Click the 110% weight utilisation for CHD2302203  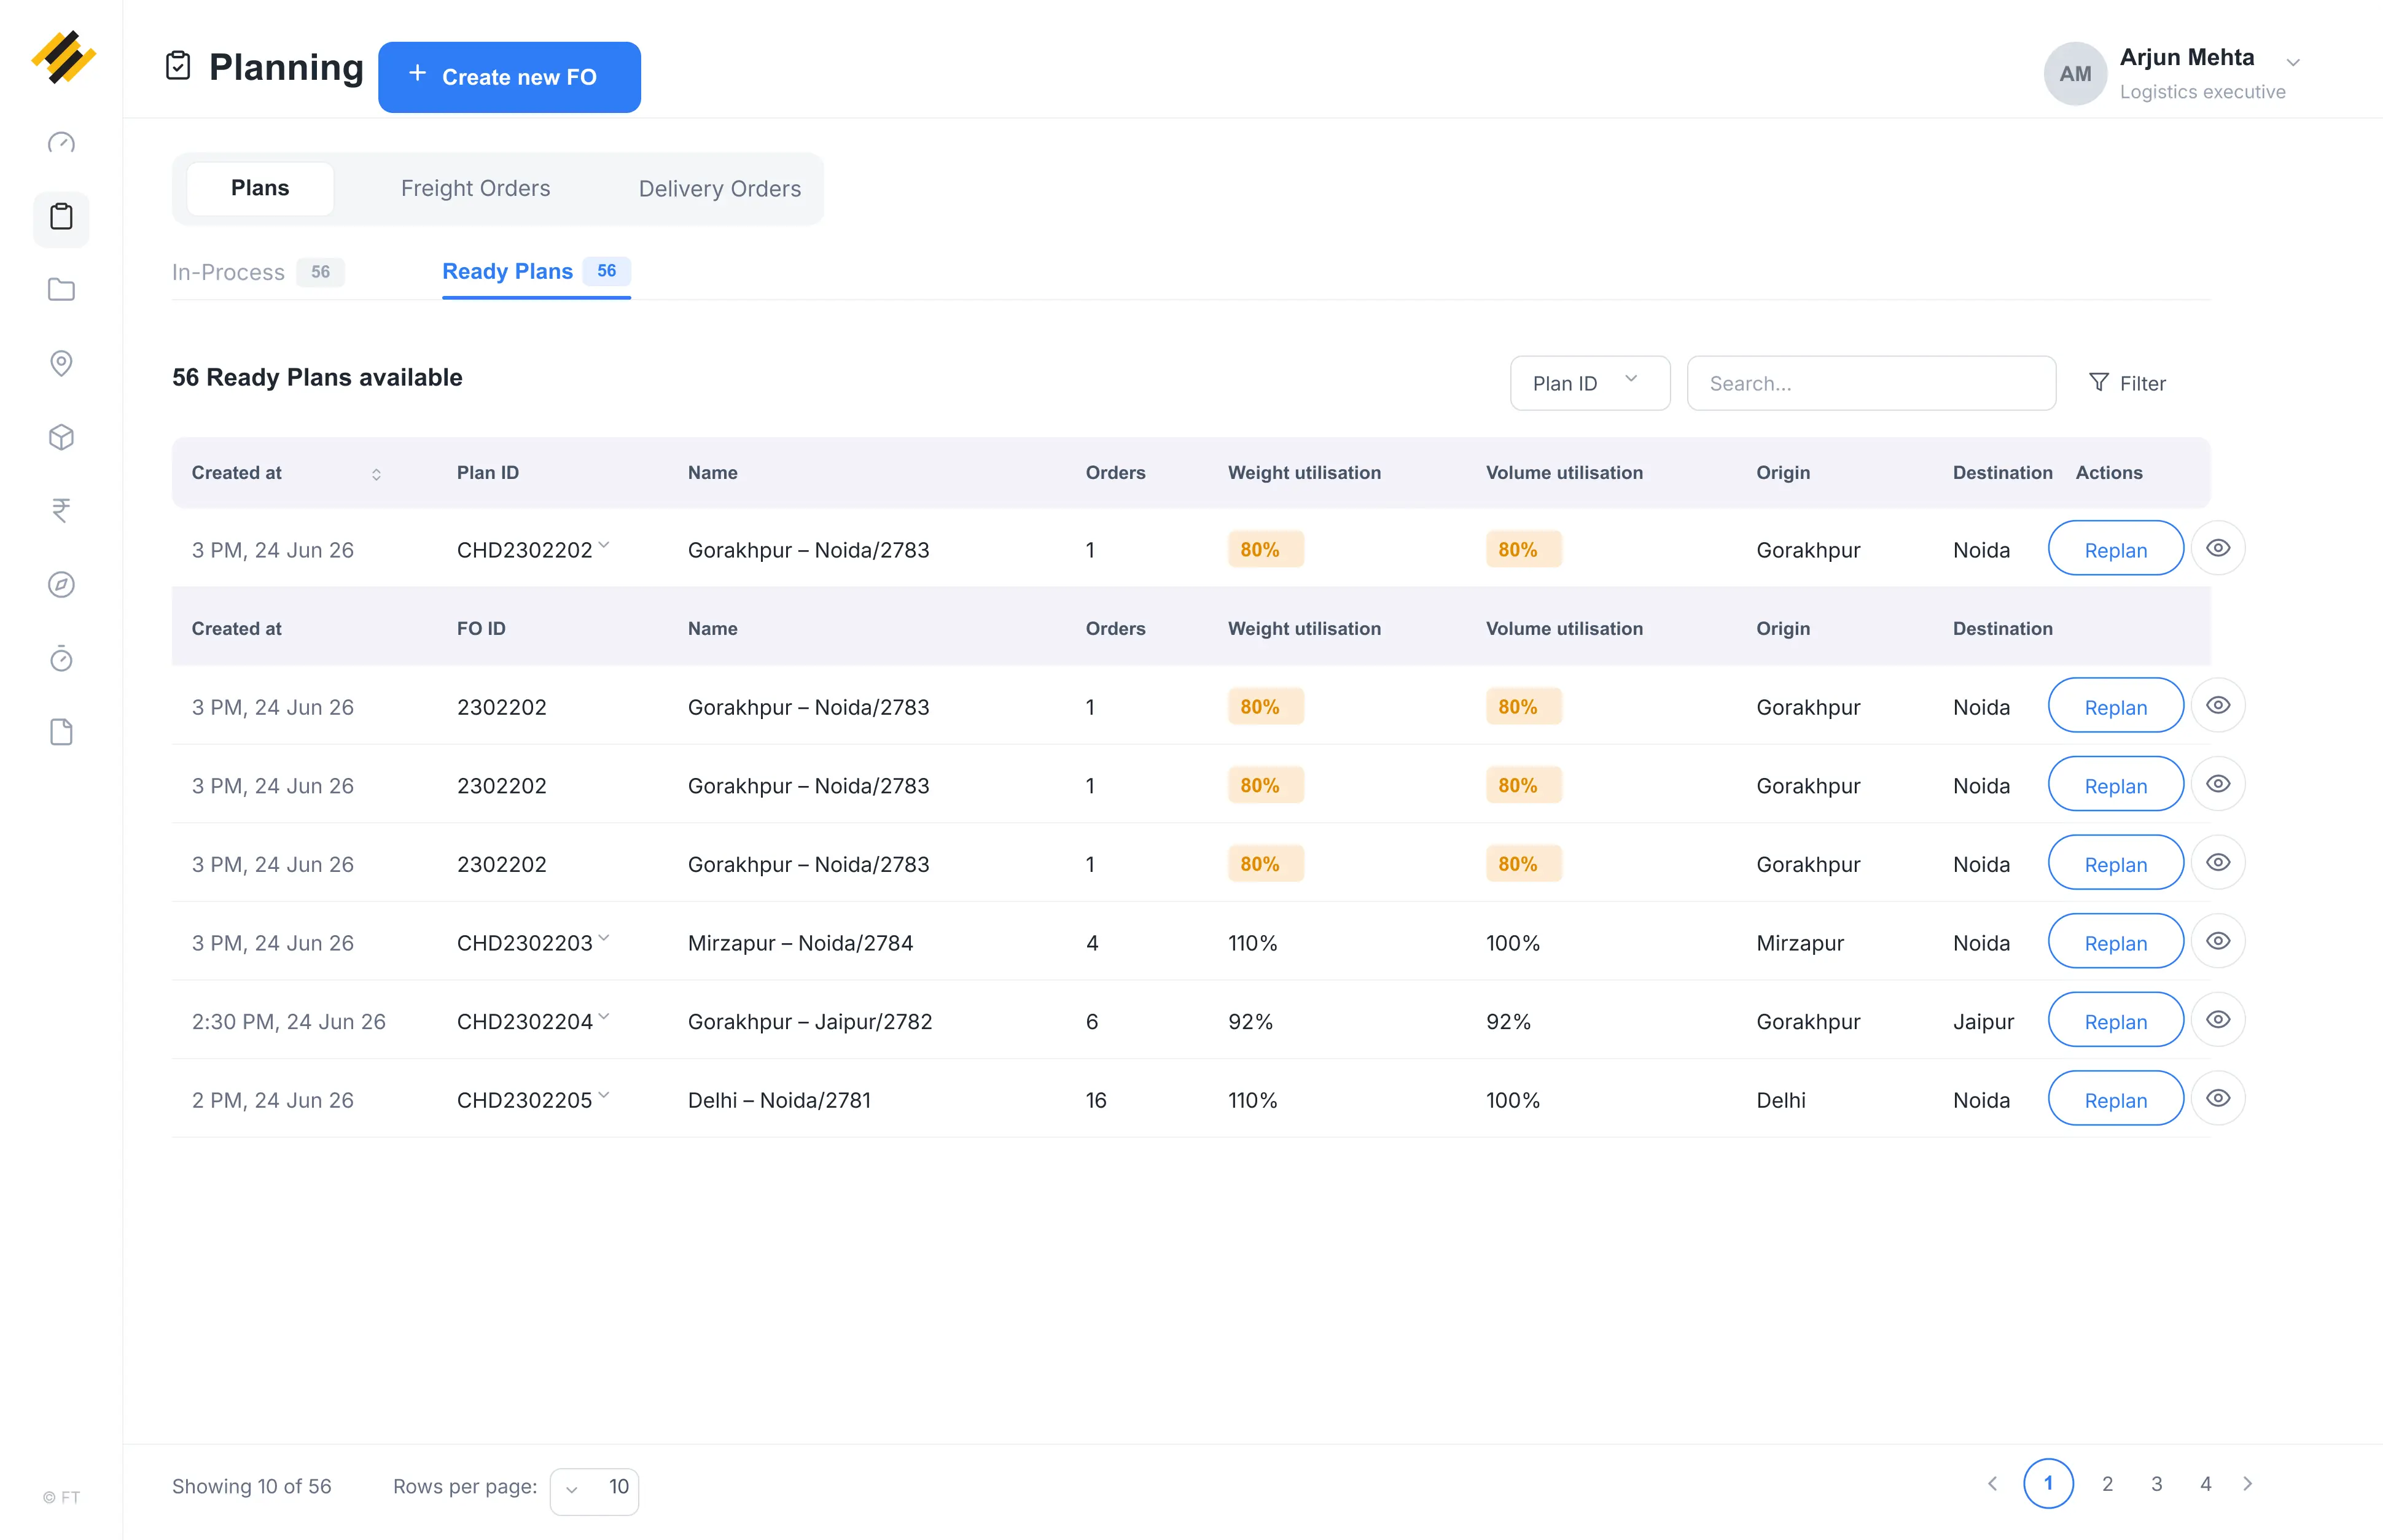coord(1252,943)
